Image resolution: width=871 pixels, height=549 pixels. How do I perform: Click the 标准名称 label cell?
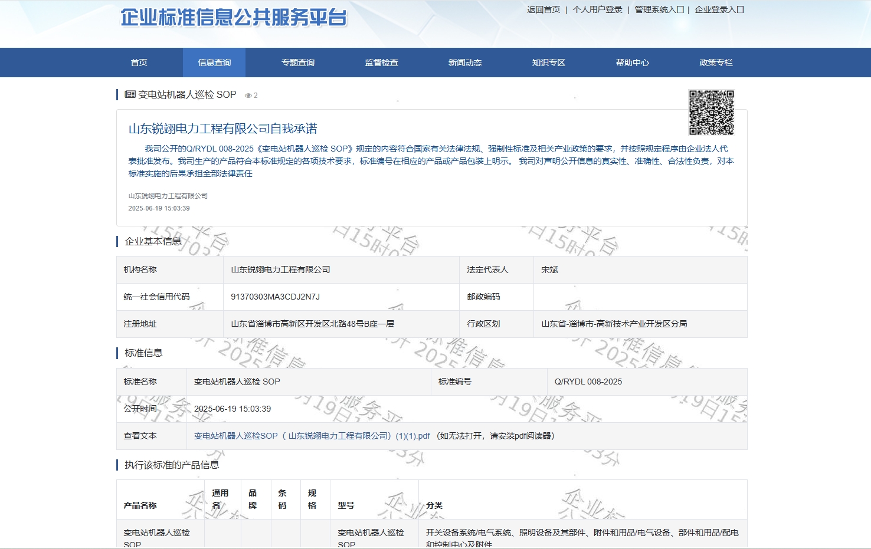[152, 382]
